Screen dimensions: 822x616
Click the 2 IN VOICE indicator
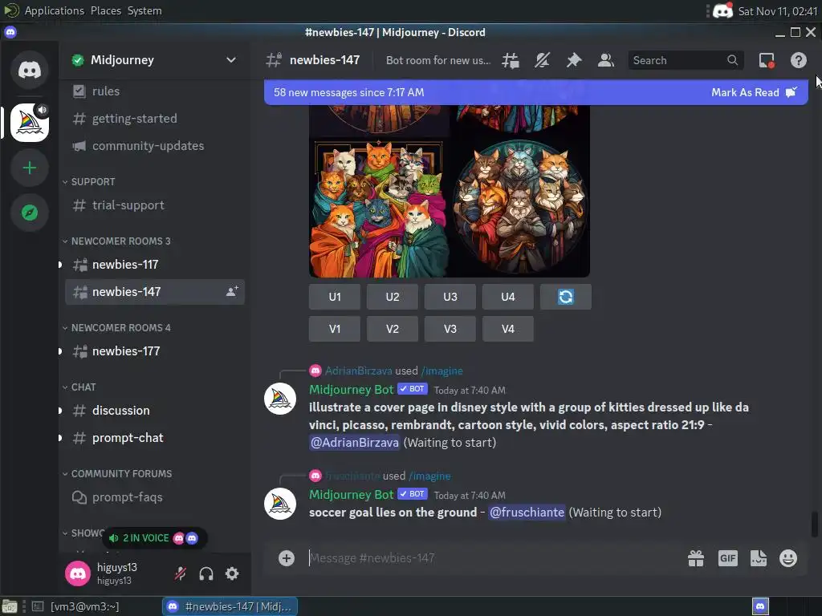click(154, 538)
